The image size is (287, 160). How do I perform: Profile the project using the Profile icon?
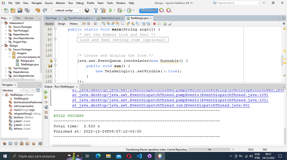(x=130, y=10)
